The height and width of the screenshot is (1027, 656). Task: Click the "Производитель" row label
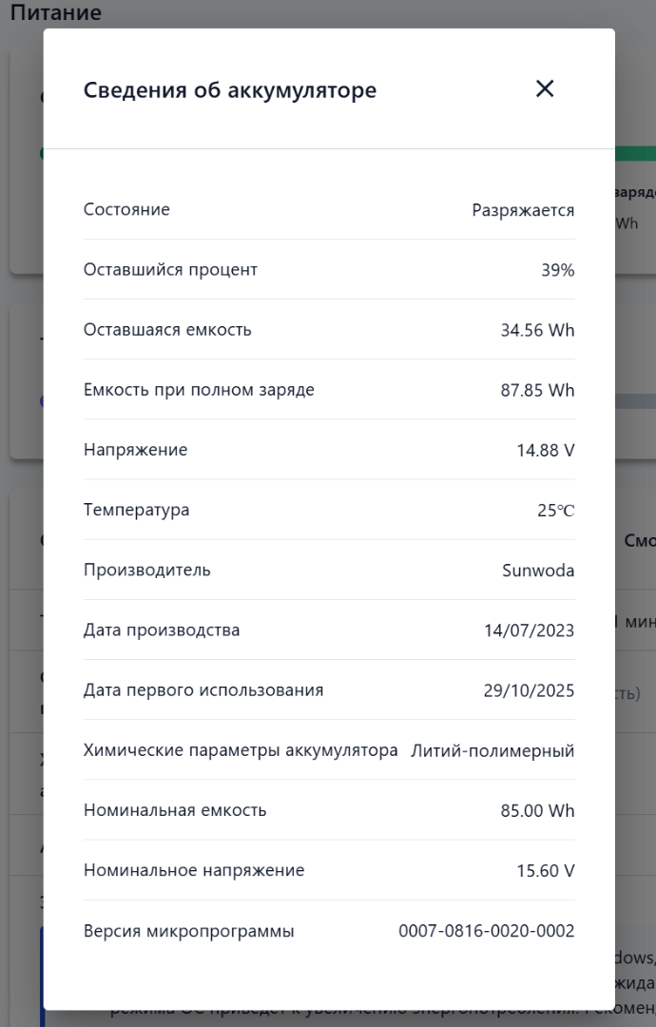(x=147, y=570)
